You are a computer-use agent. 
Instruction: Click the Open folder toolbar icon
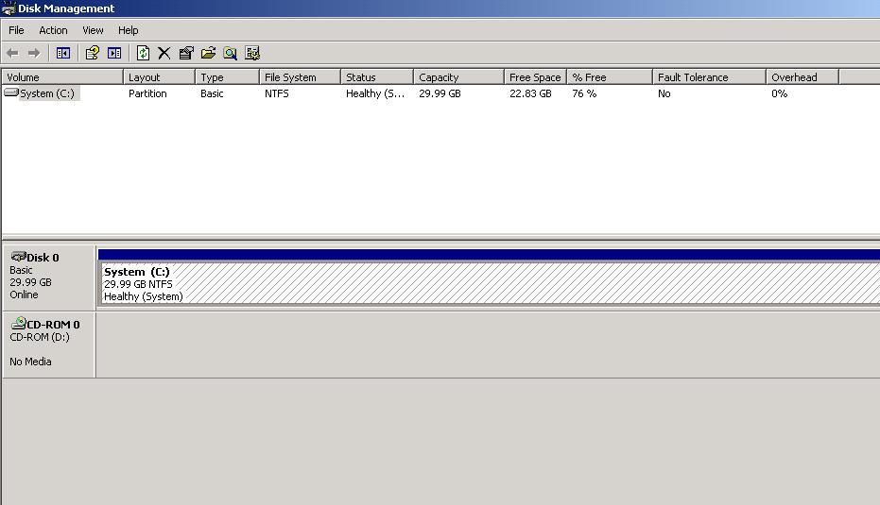click(208, 54)
